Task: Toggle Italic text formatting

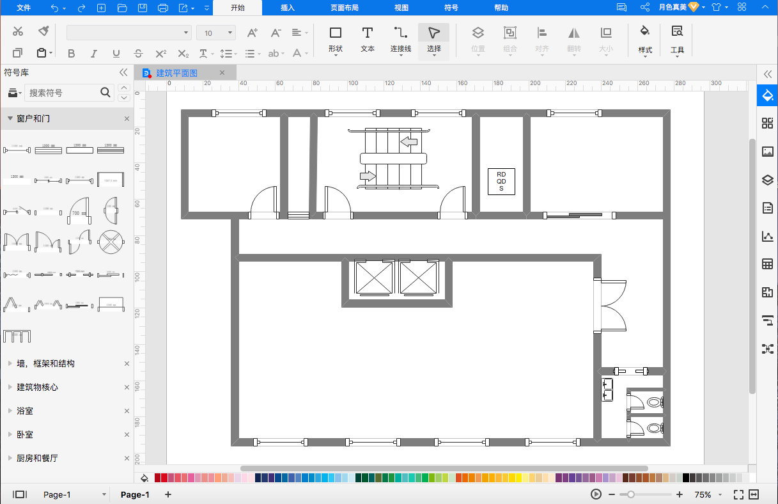Action: click(93, 54)
